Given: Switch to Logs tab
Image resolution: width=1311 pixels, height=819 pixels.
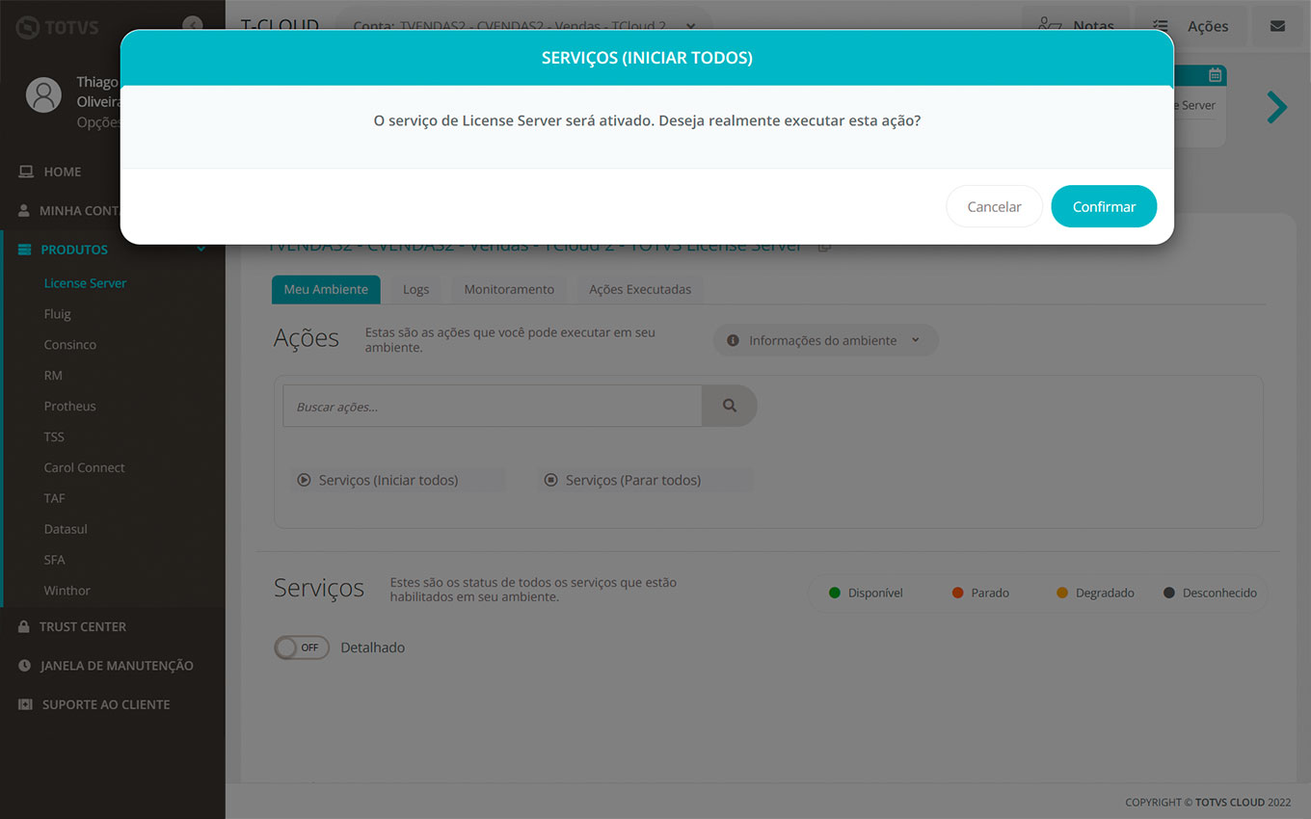Looking at the screenshot, I should coord(415,289).
